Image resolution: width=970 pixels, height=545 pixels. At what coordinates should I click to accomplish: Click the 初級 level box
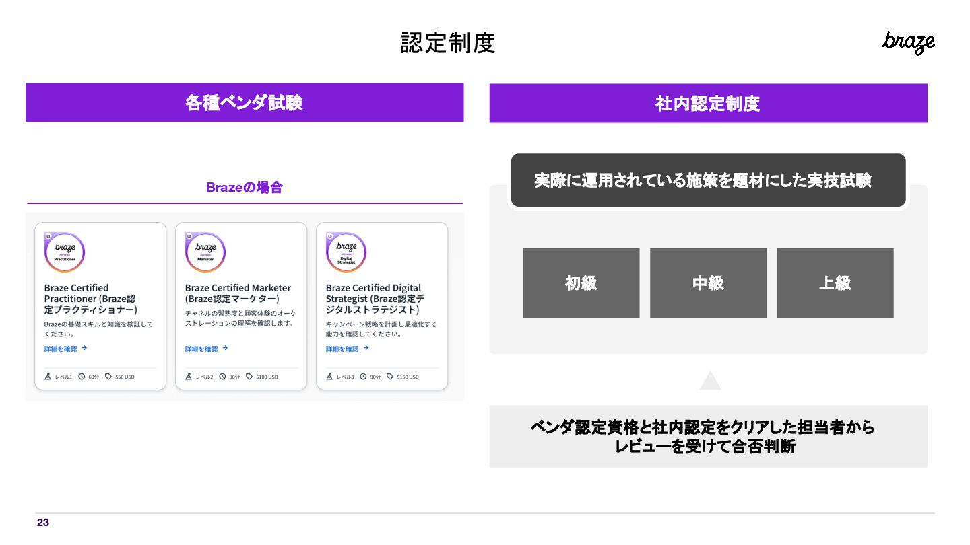point(581,283)
